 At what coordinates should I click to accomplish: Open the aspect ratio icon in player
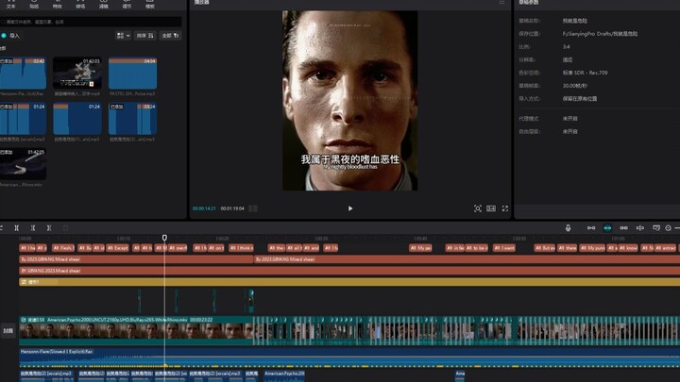point(491,208)
